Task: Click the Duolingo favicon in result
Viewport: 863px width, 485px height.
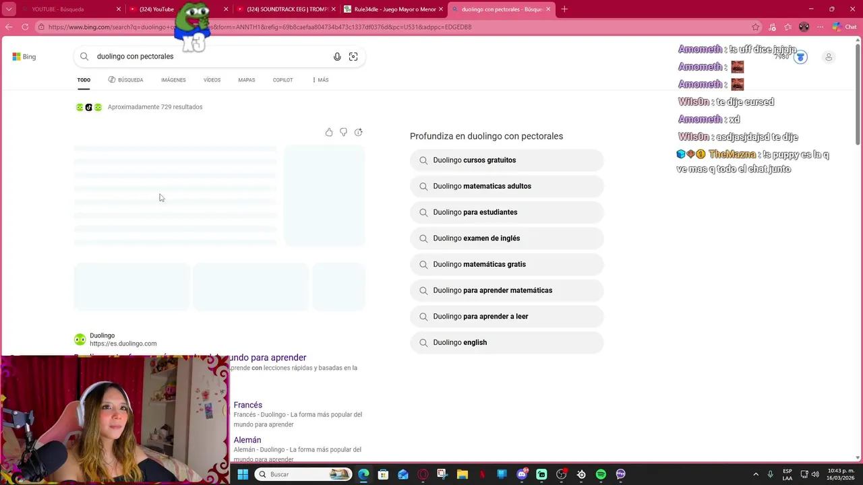Action: click(x=80, y=339)
